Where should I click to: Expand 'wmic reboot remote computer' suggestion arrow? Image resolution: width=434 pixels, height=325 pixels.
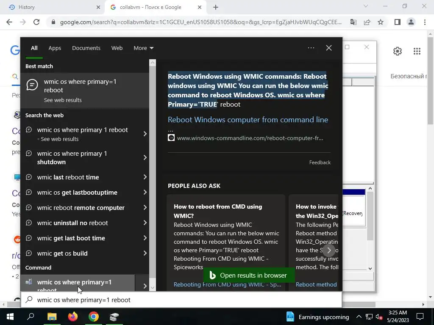[x=145, y=207]
